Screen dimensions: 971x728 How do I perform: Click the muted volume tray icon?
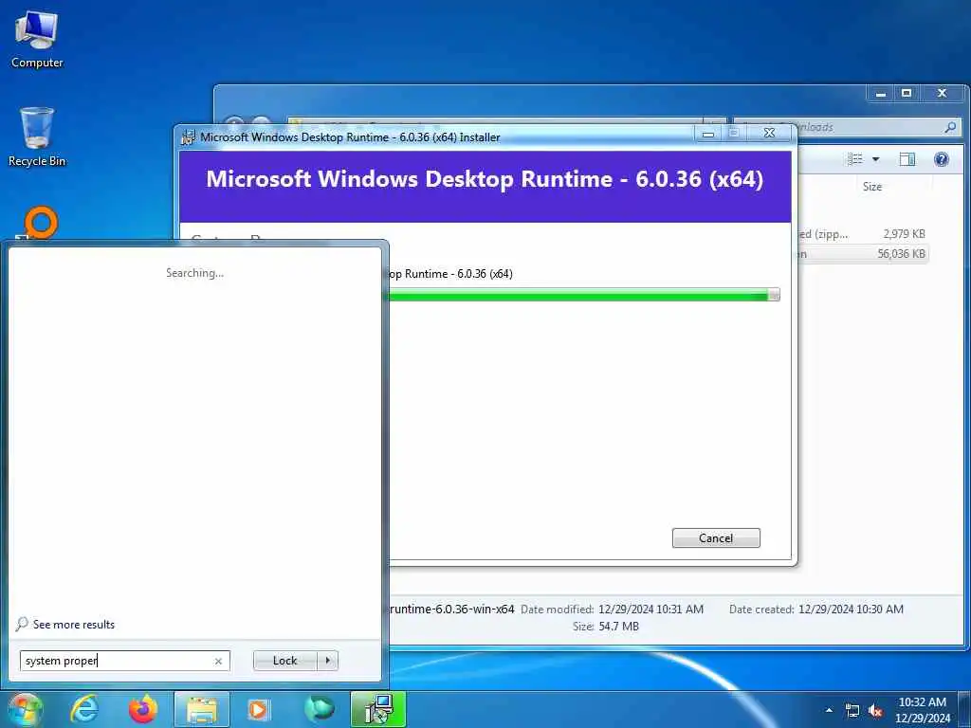click(x=875, y=710)
